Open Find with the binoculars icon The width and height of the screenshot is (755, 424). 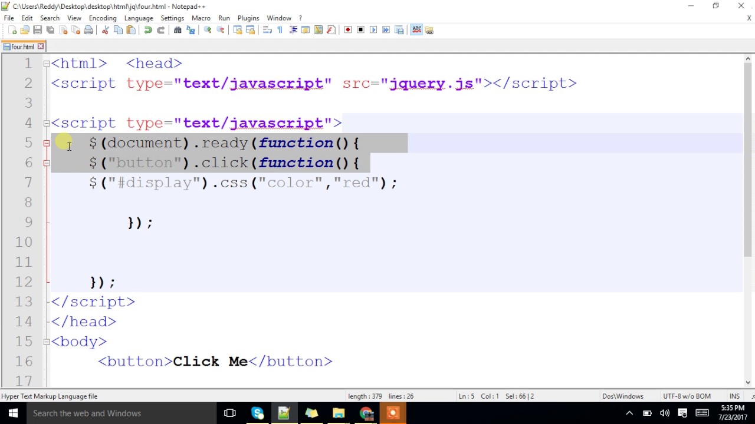(178, 30)
